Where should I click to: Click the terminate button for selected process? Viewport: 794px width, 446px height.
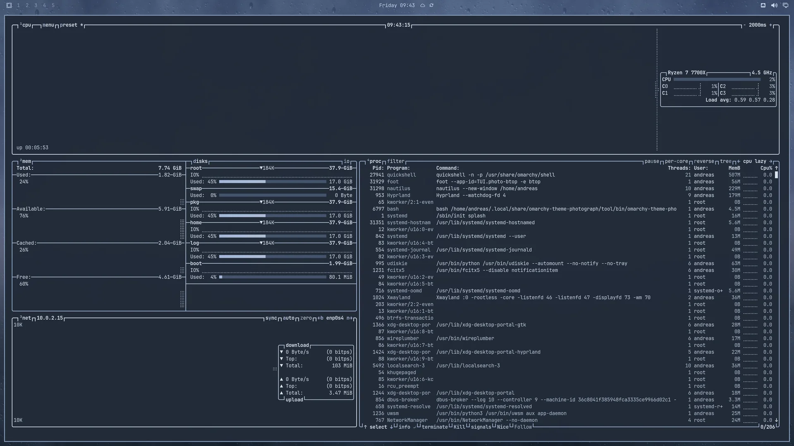click(x=435, y=427)
